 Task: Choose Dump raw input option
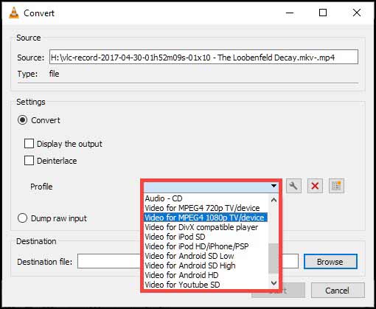[22, 218]
